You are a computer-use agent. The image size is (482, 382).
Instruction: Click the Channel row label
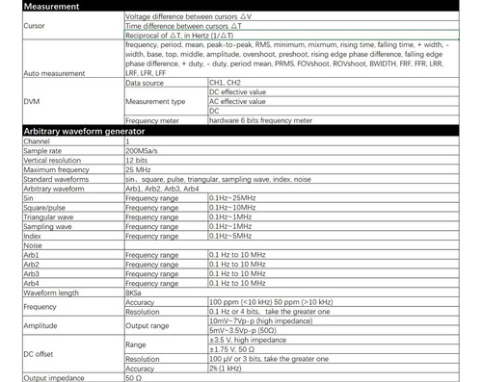tap(73, 141)
